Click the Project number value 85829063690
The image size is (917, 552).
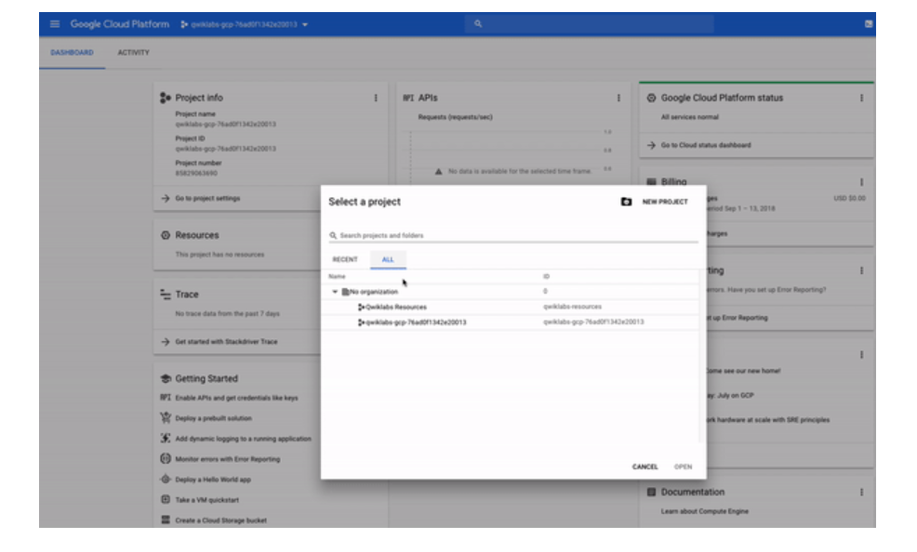[196, 174]
